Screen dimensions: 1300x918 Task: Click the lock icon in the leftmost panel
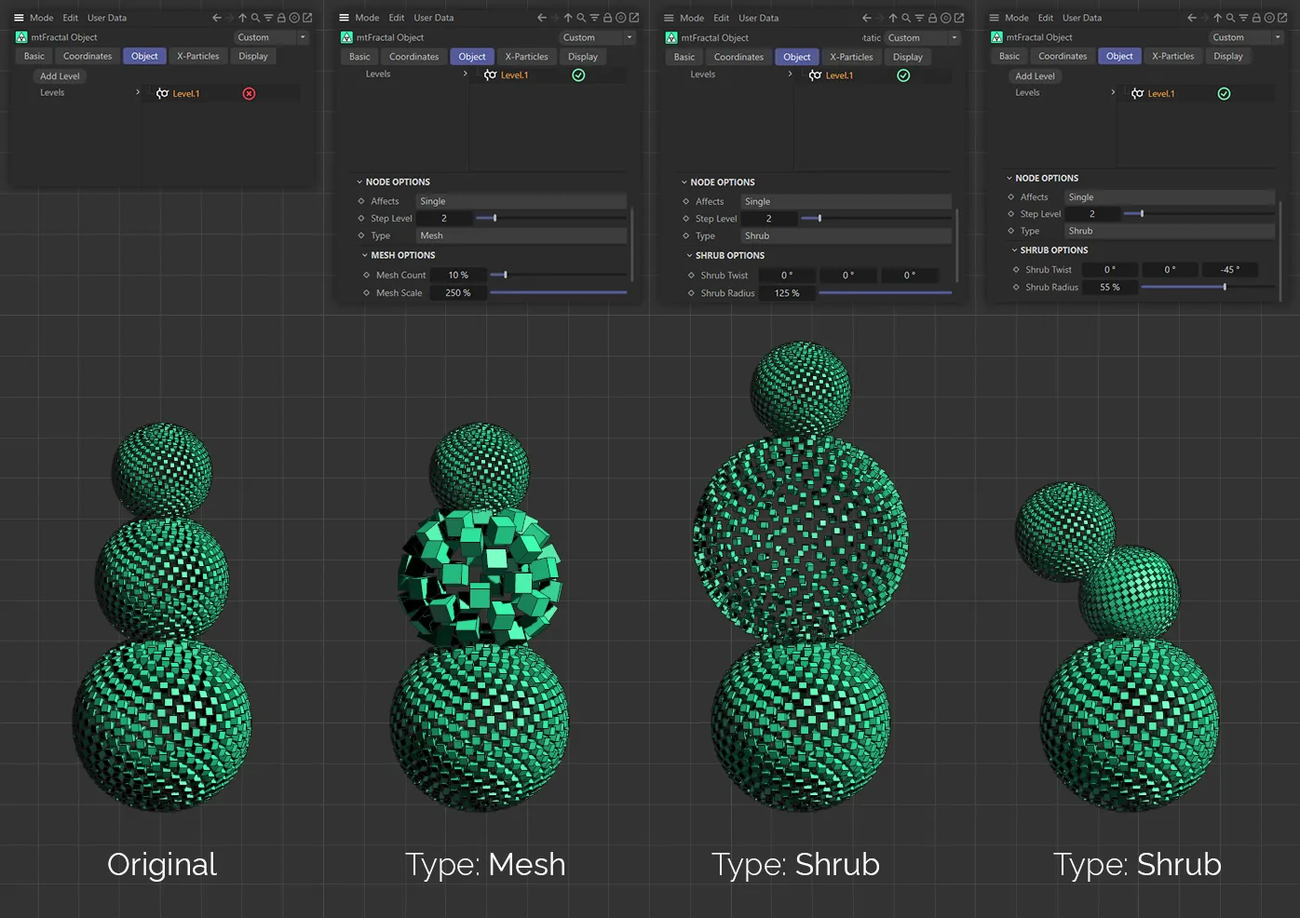point(281,18)
